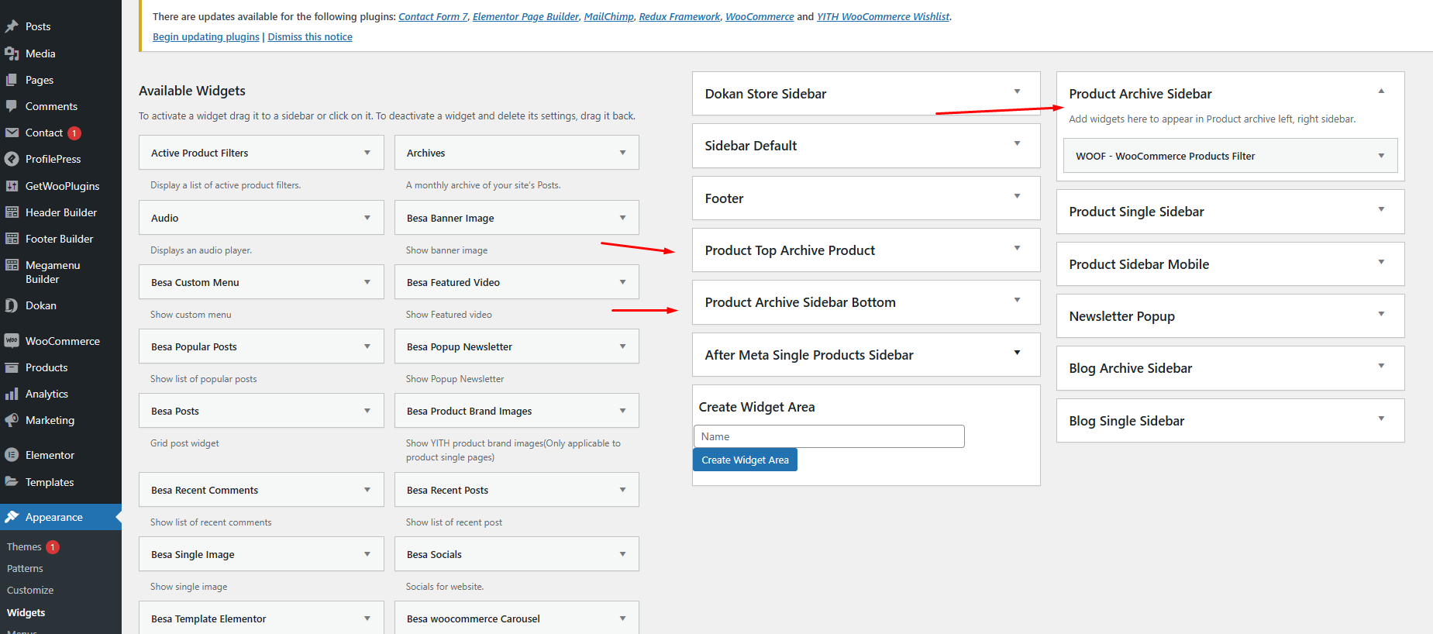
Task: Open the Besa Popup Newsletter widget dropdown
Action: [622, 346]
